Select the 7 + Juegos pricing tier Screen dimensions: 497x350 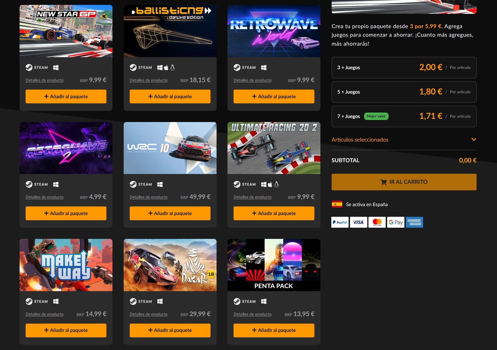pyautogui.click(x=404, y=117)
